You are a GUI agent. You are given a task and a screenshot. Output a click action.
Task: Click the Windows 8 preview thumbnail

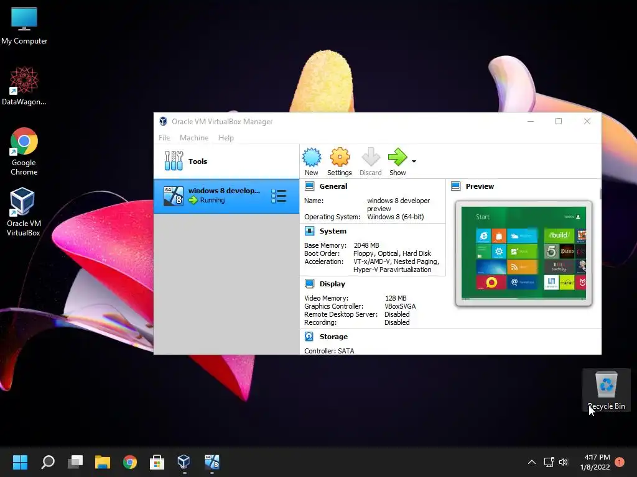524,253
